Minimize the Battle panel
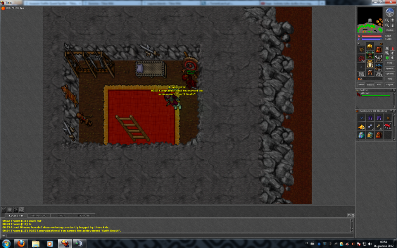The height and width of the screenshot is (248, 397). 391,90
